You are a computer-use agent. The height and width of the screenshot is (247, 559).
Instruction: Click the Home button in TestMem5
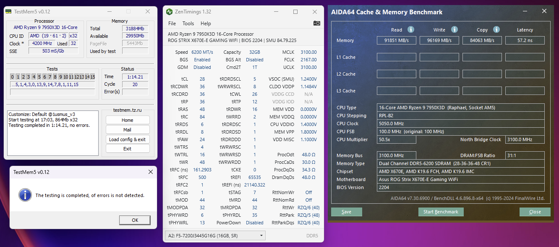[128, 120]
